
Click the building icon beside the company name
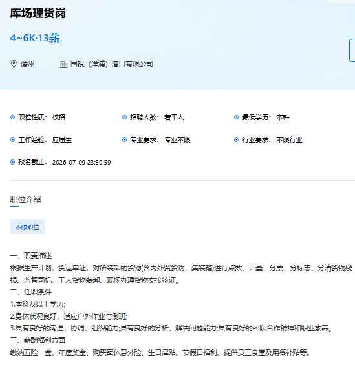63,64
